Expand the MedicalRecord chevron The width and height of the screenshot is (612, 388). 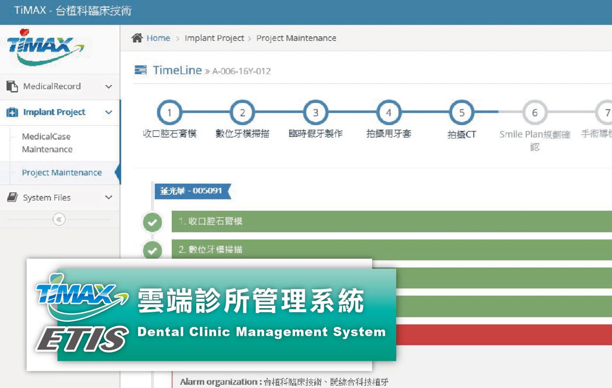tap(109, 86)
